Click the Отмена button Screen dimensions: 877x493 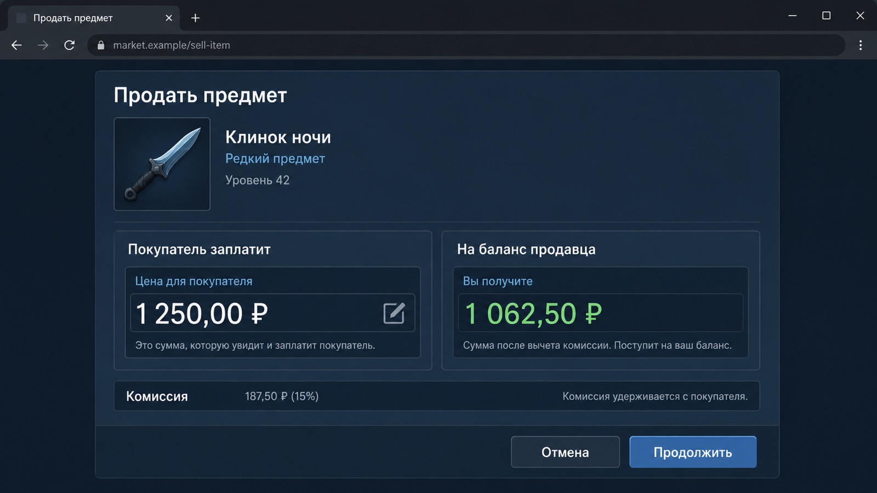pos(565,452)
